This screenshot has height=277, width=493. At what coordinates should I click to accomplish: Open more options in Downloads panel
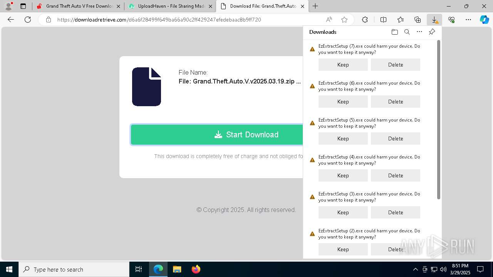(419, 32)
